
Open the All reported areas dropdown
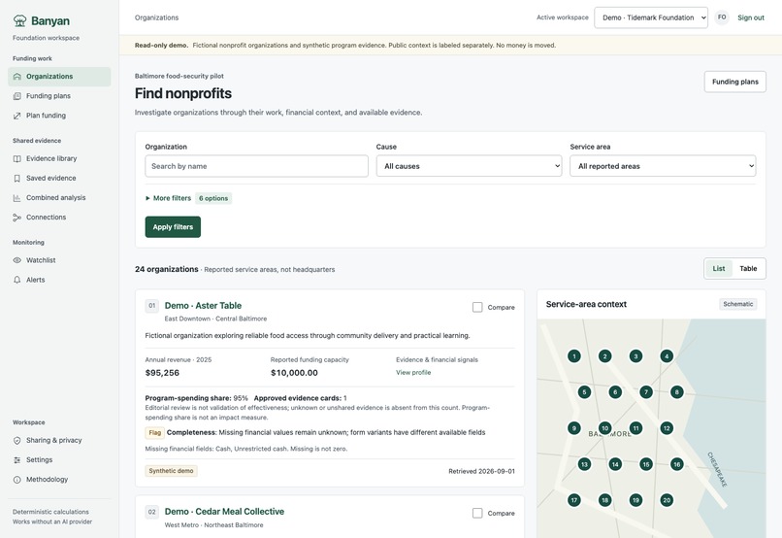point(663,166)
